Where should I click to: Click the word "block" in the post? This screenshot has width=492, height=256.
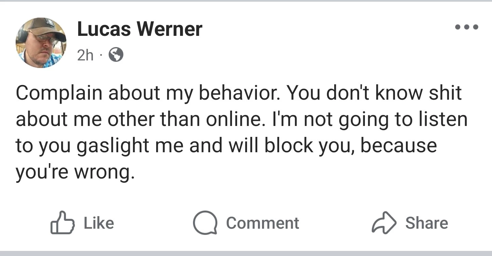[288, 145]
